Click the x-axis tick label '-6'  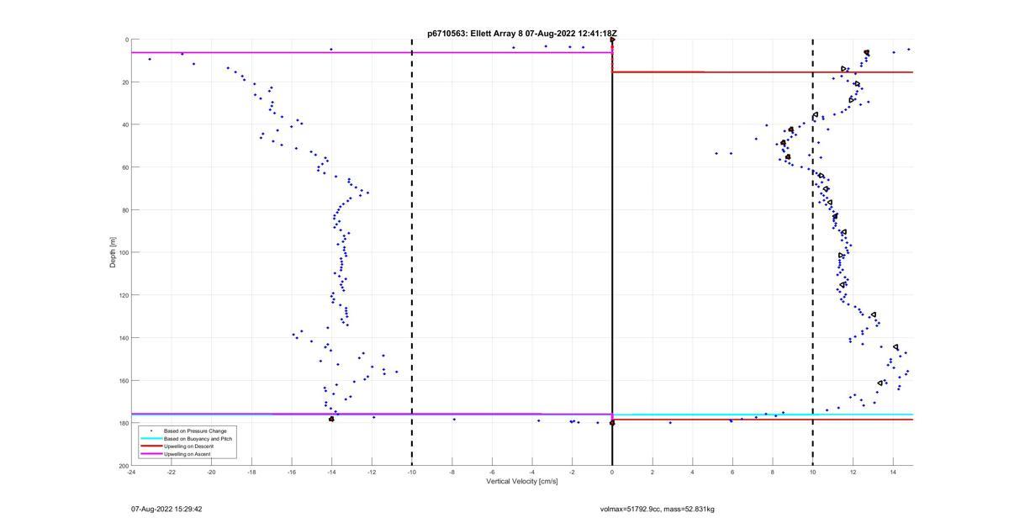point(492,472)
